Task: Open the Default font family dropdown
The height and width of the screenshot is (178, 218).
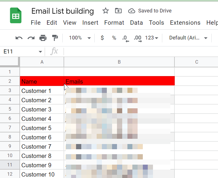Action: click(x=188, y=38)
